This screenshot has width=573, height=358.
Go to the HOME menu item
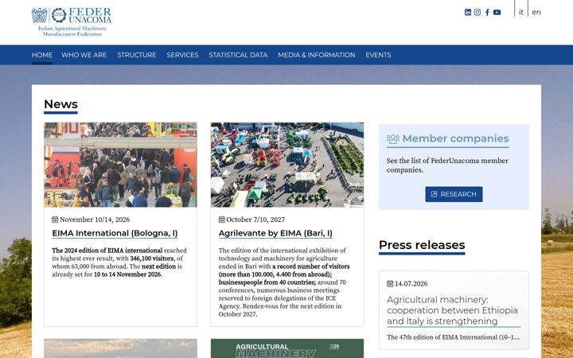42,55
